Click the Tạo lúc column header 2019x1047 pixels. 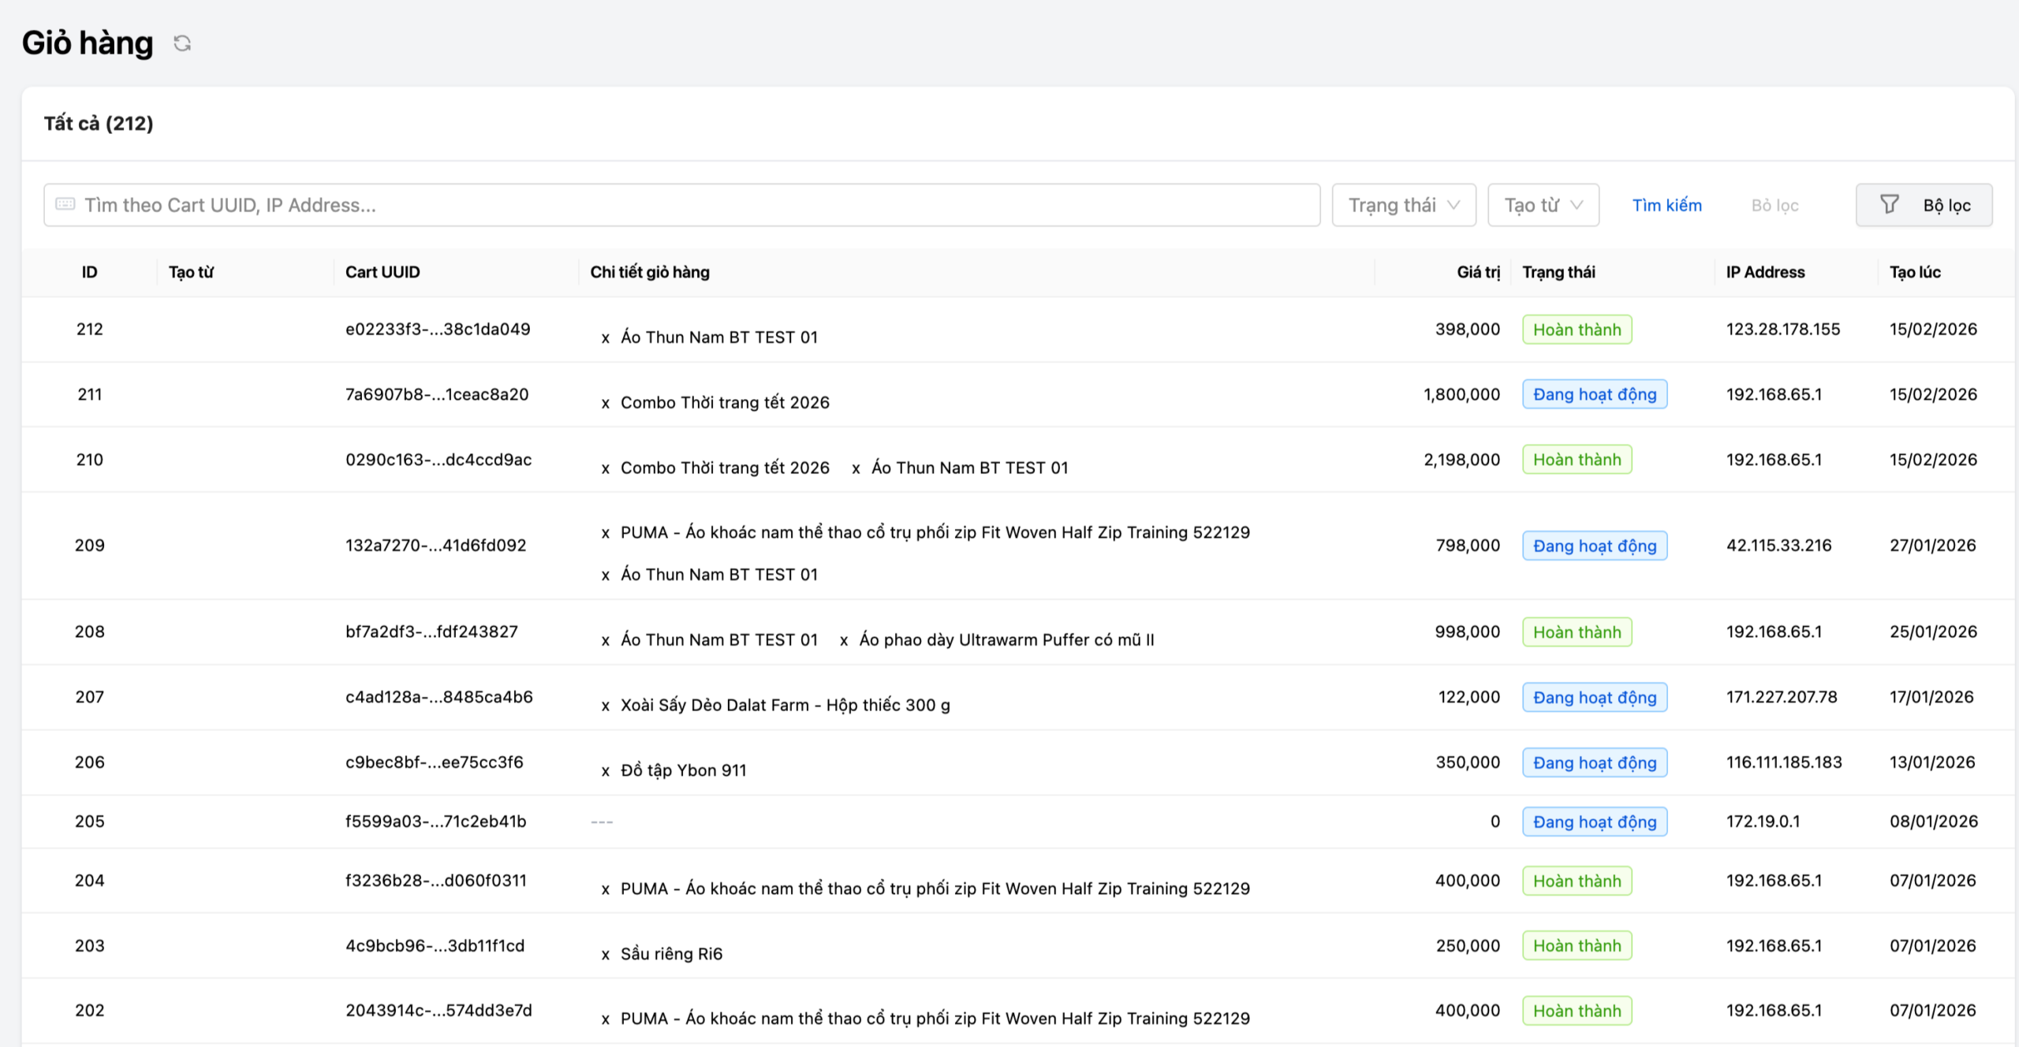(x=1914, y=272)
